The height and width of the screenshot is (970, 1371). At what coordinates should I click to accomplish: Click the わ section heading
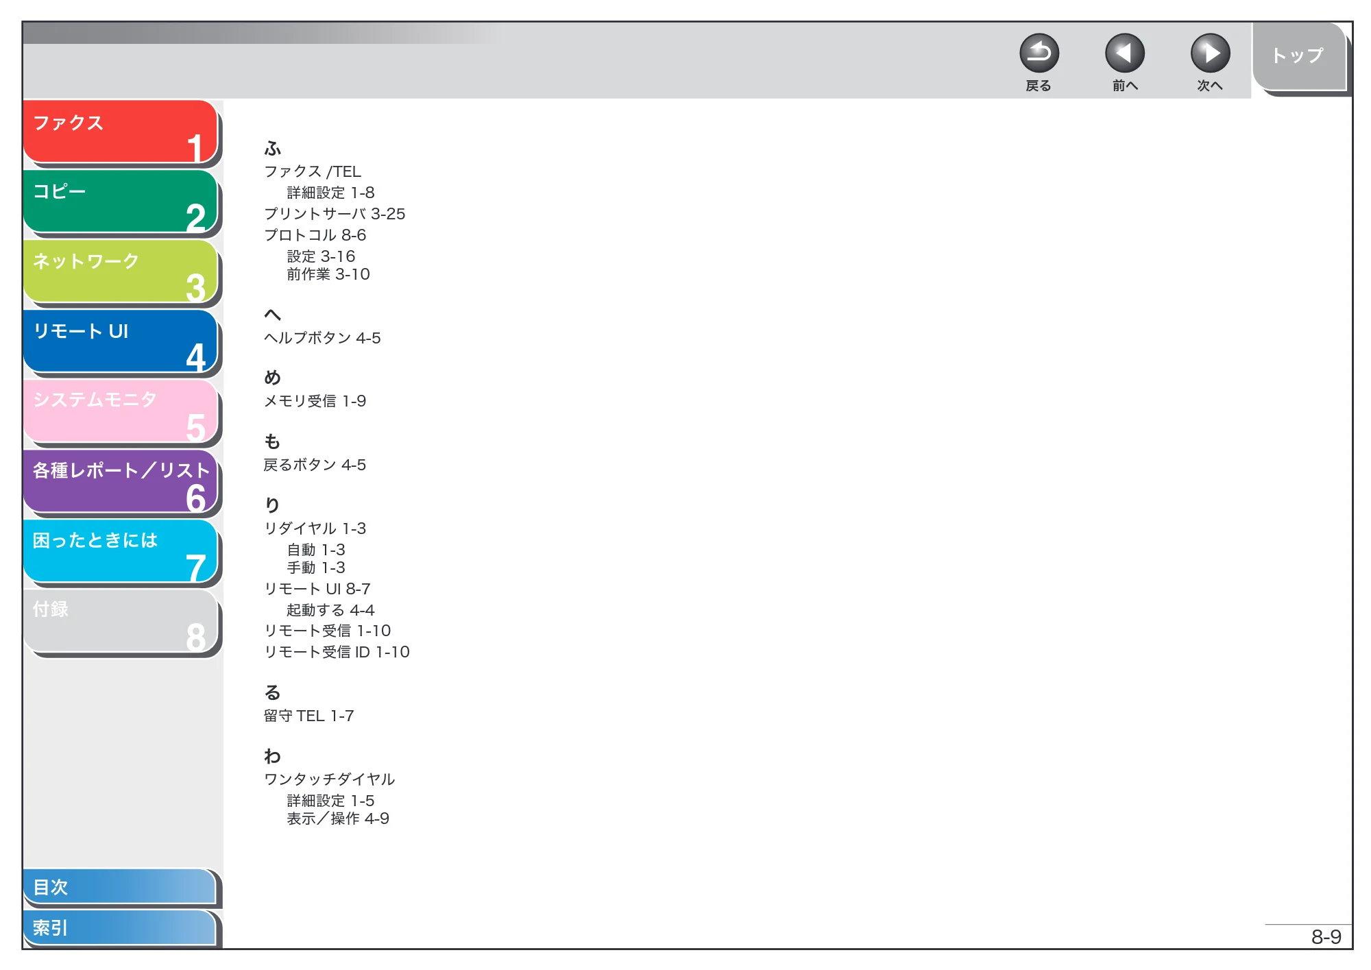[273, 756]
